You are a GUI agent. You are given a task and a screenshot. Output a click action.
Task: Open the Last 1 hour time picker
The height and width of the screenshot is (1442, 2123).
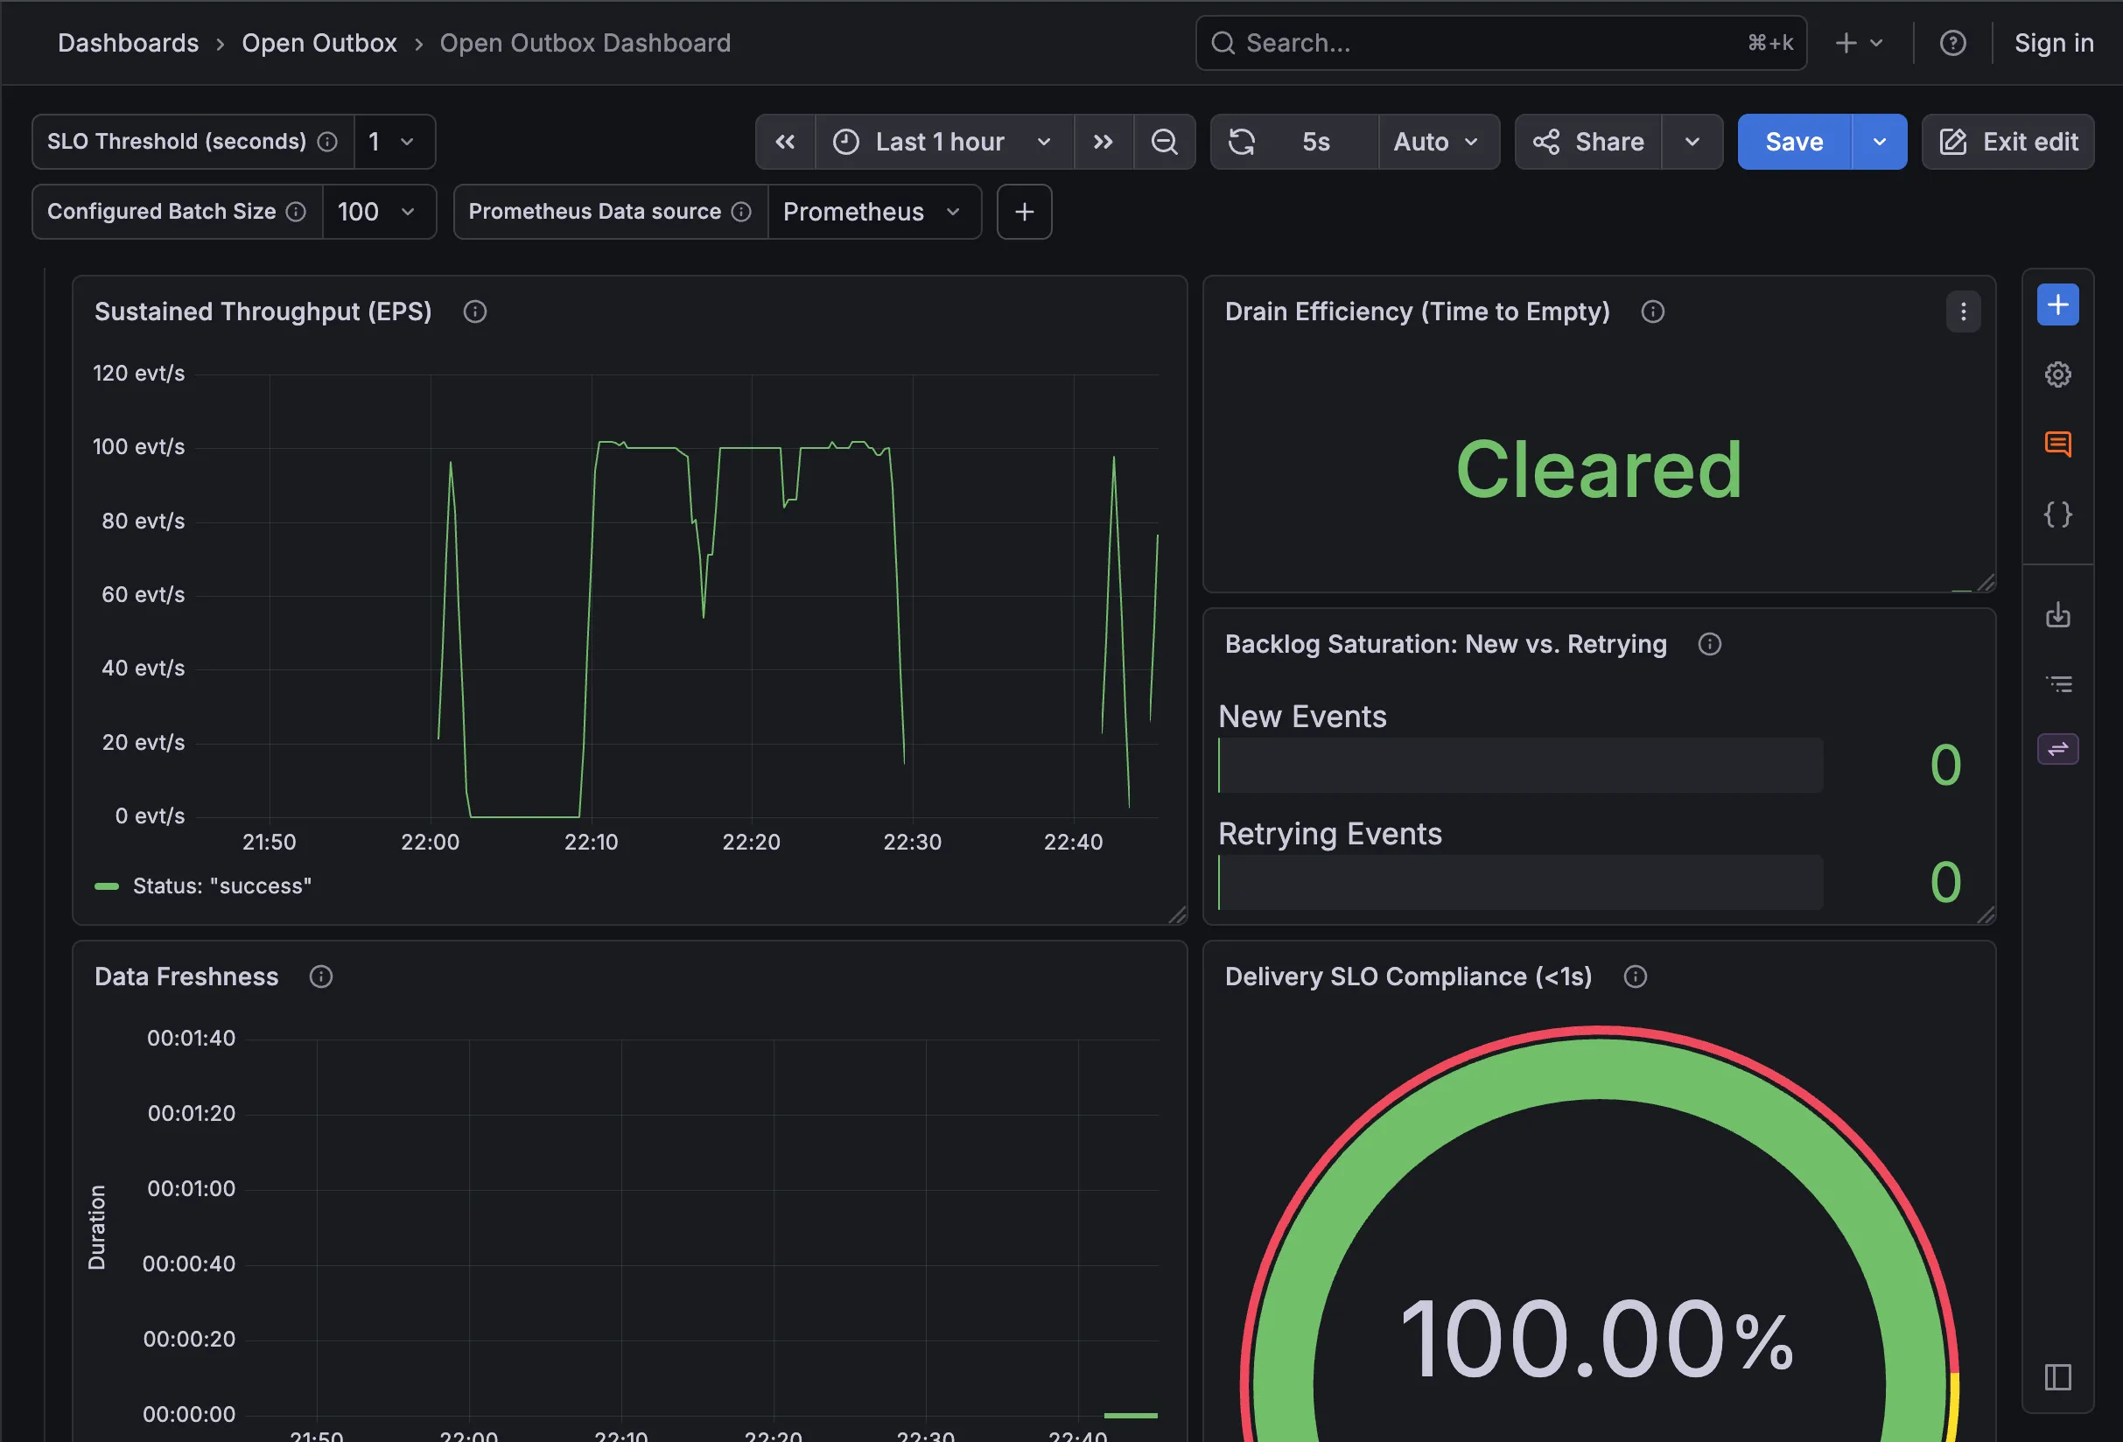(943, 142)
